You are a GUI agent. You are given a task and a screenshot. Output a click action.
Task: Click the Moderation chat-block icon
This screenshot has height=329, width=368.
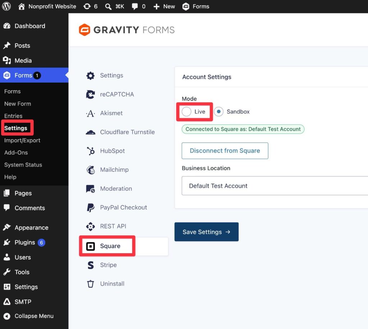tap(90, 189)
